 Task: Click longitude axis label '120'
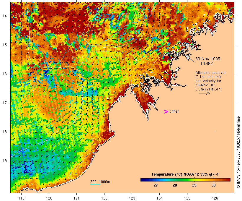49,198
